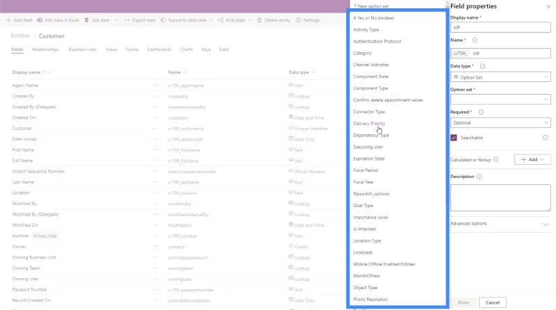Click the Get data icon
The height and width of the screenshot is (310, 556).
[x=86, y=20]
